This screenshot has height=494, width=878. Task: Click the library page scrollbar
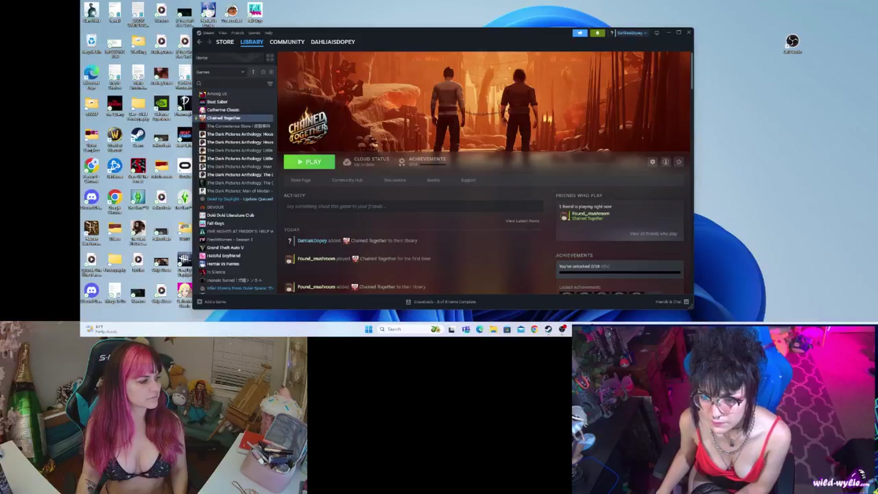click(x=692, y=71)
